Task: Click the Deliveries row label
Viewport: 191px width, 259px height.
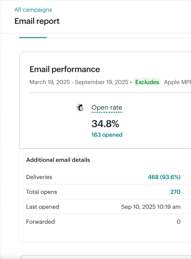Action: (39, 177)
